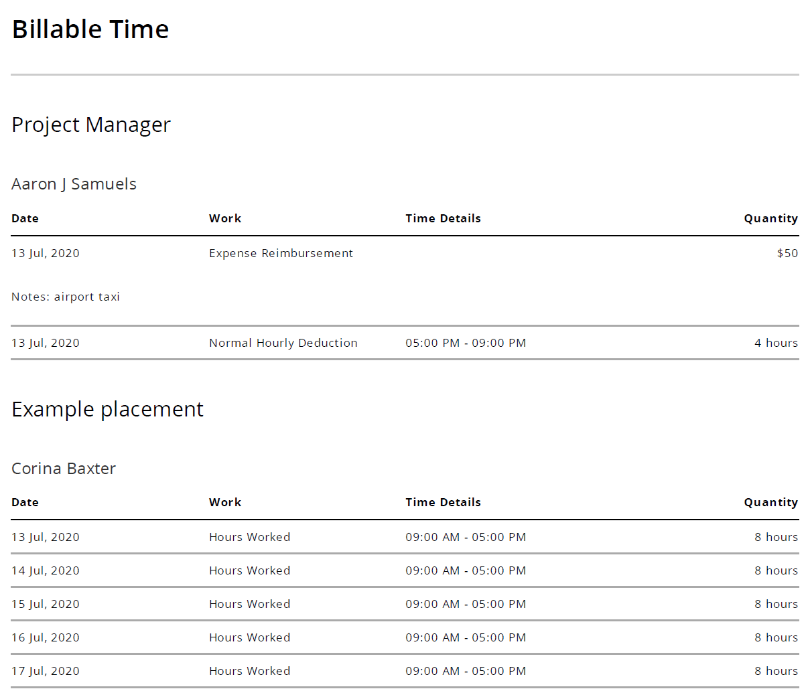The height and width of the screenshot is (693, 808).
Task: Click the Expense Reimbursement row's 13 Jul date
Action: [x=46, y=253]
